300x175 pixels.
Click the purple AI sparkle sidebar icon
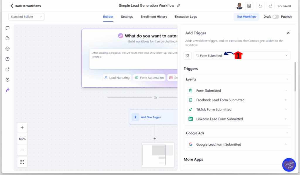pyautogui.click(x=7, y=90)
